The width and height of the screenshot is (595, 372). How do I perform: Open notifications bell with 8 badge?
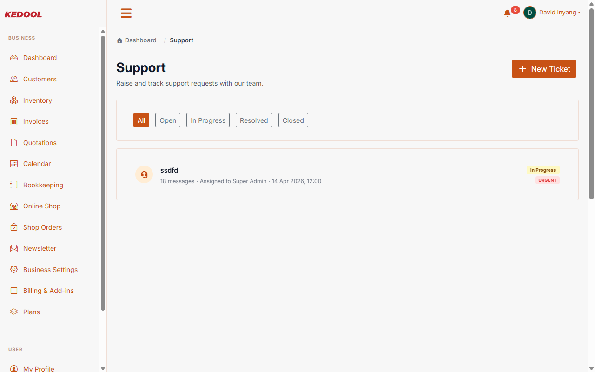coord(507,13)
